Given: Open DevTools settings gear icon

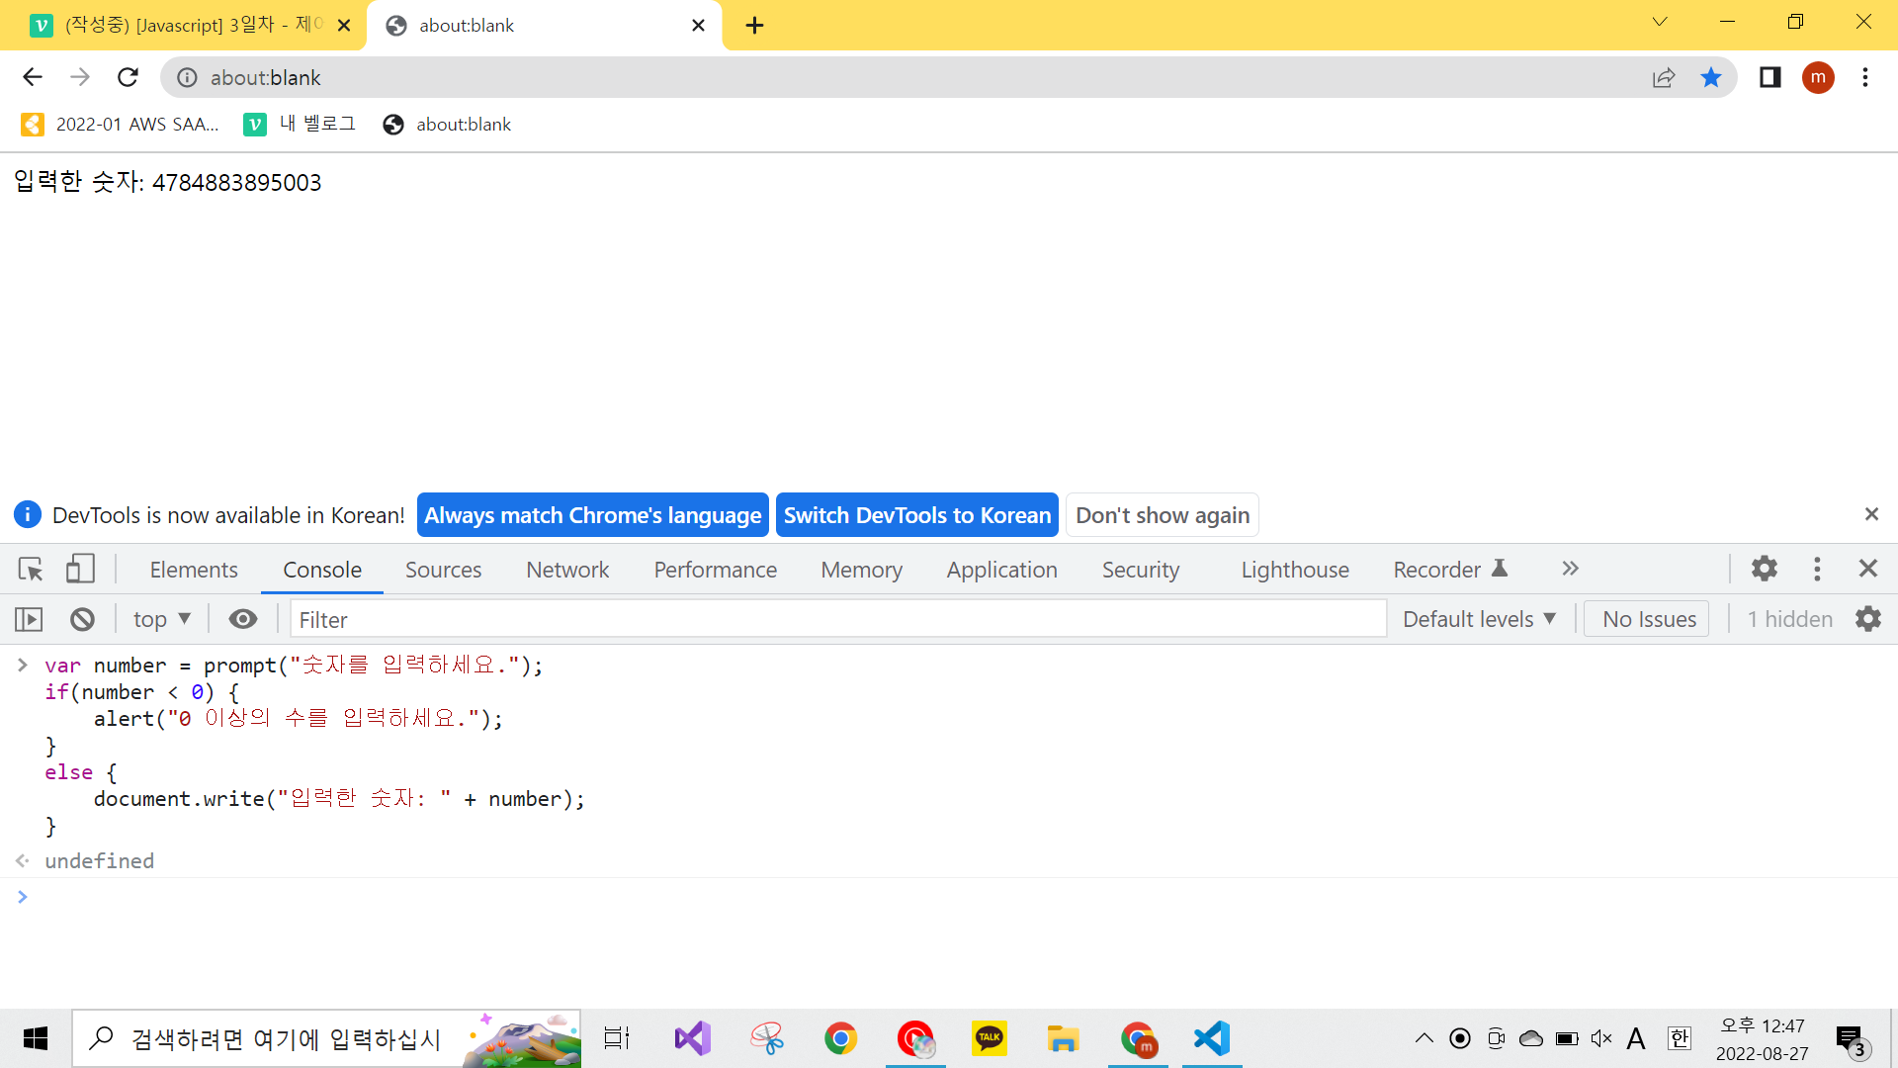Looking at the screenshot, I should click(1765, 569).
